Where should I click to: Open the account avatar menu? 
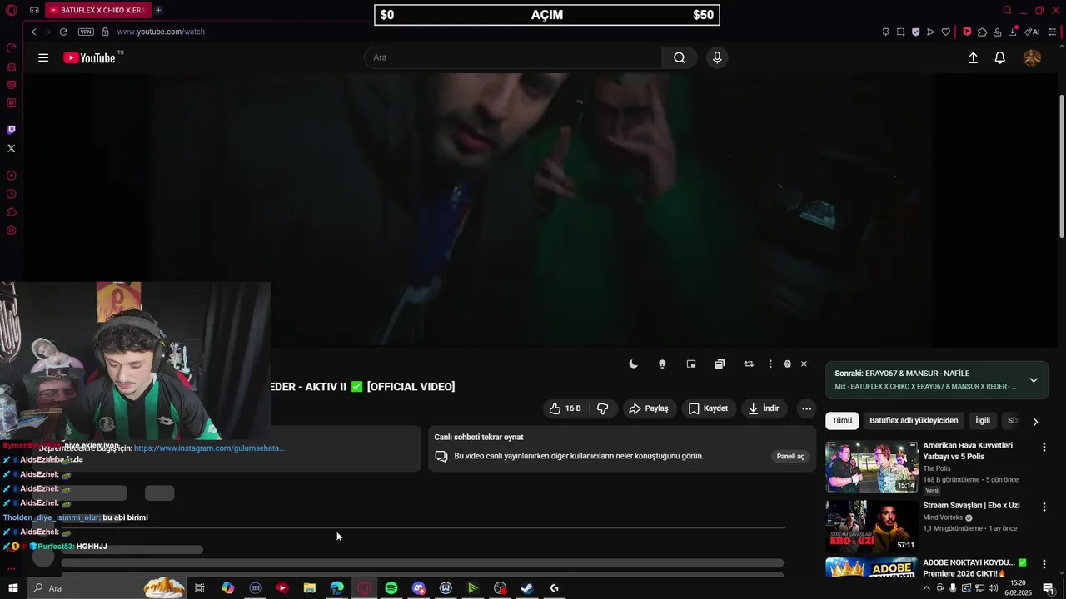pos(1032,57)
